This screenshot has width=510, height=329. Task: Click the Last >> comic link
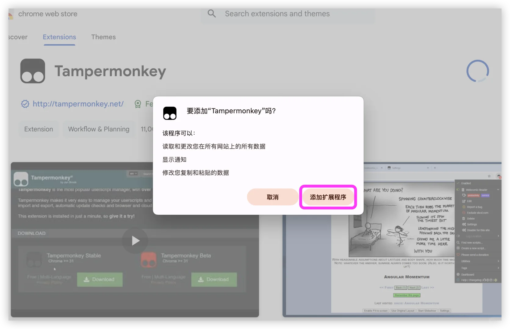tap(428, 288)
